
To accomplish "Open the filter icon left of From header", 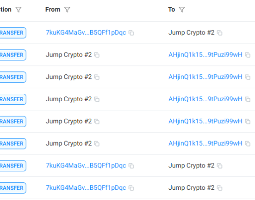I will (x=19, y=10).
